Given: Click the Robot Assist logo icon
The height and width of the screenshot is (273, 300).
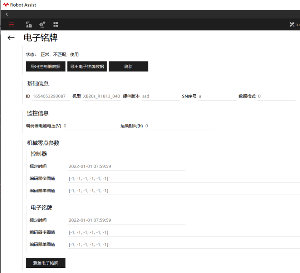Looking at the screenshot, I should tap(6, 5).
